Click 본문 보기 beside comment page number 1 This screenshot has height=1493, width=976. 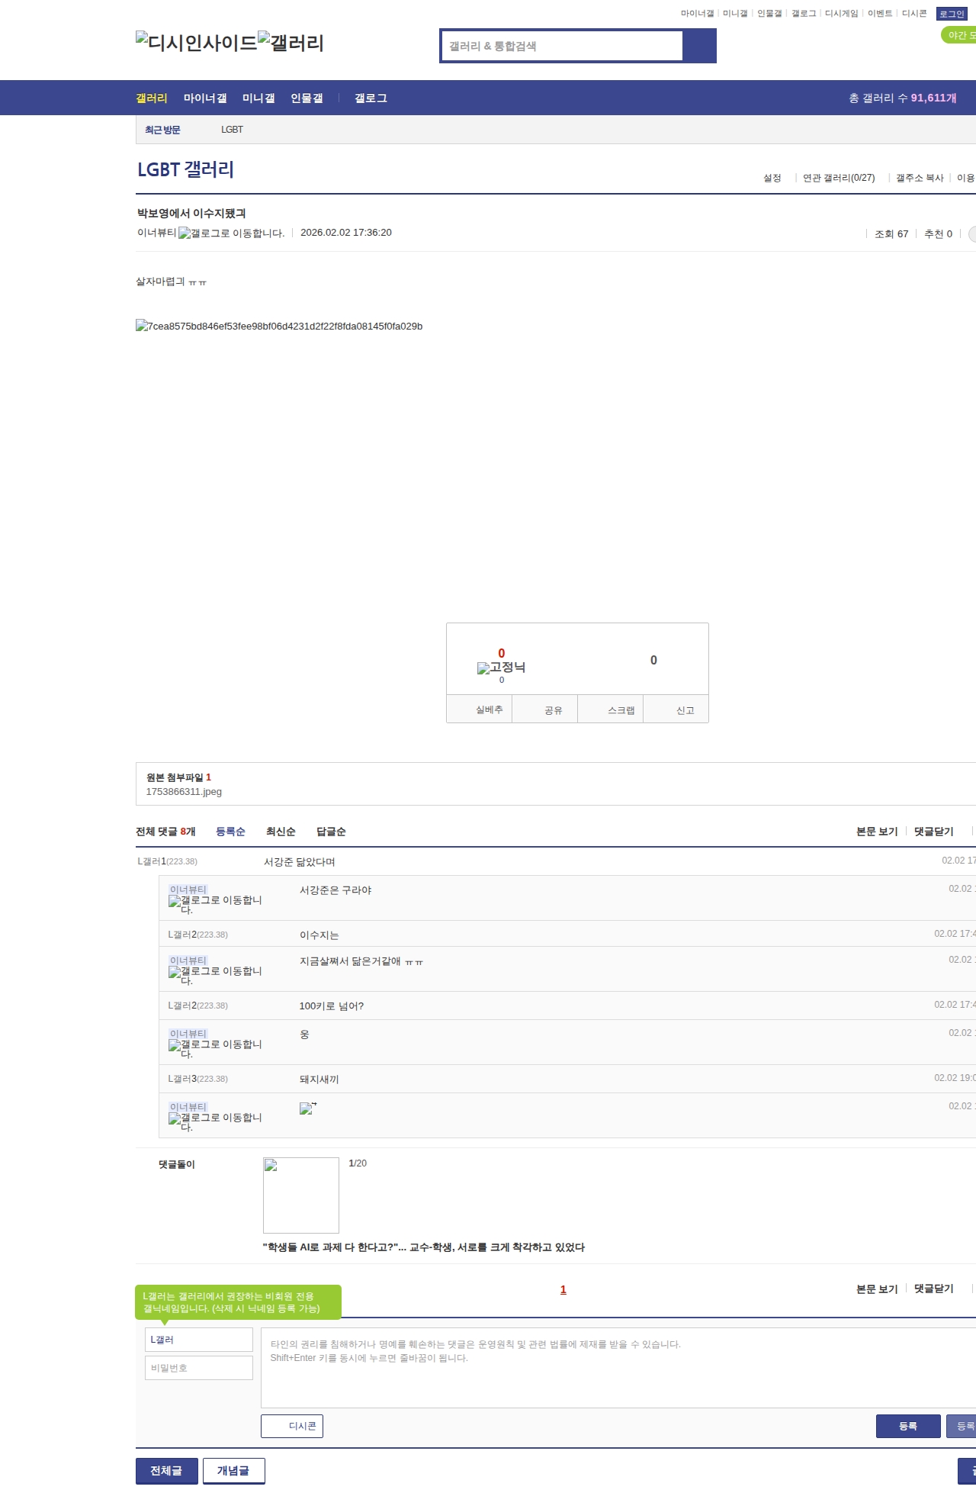point(877,1289)
